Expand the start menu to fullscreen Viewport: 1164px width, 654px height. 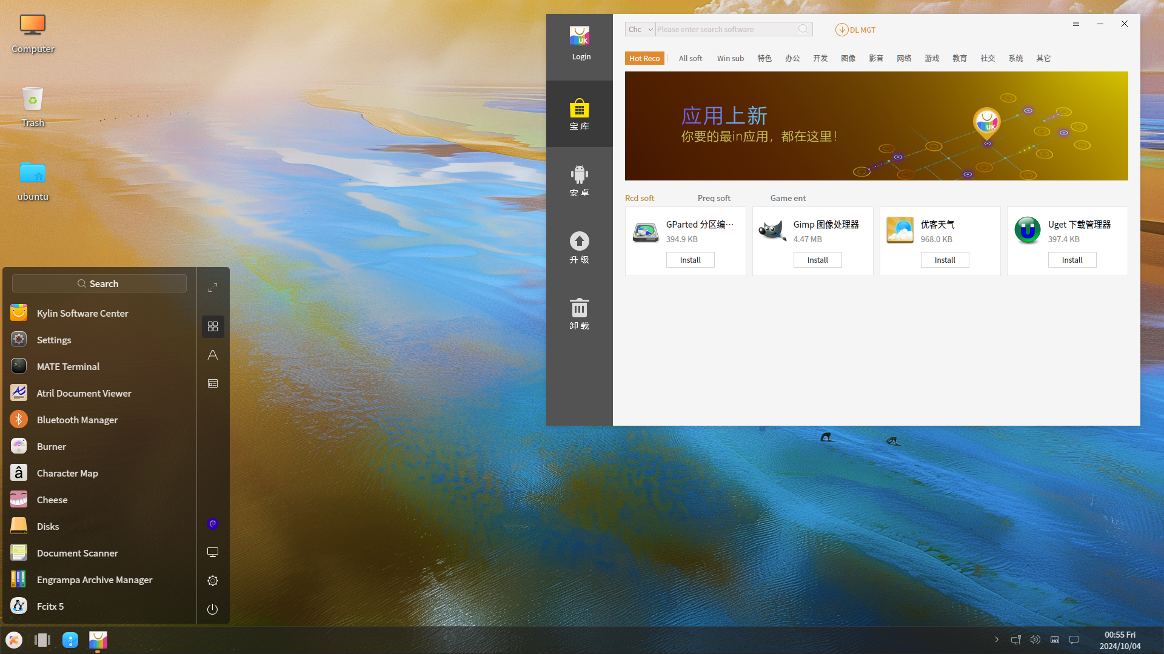213,288
